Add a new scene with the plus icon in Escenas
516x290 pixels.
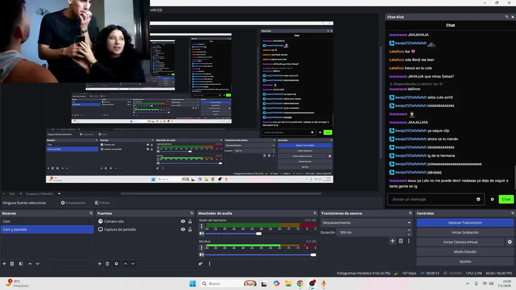tap(4, 264)
